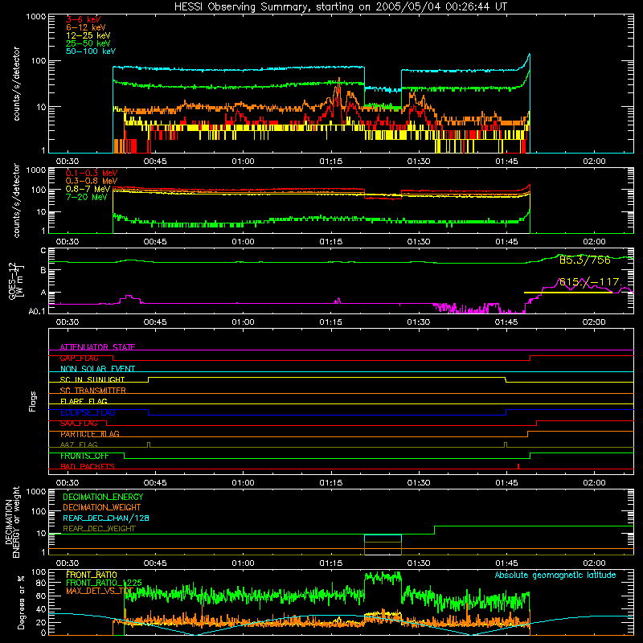Viewport: 643px width, 643px height.
Task: Select the red 3-6 keV legend label
Action: coord(83,19)
